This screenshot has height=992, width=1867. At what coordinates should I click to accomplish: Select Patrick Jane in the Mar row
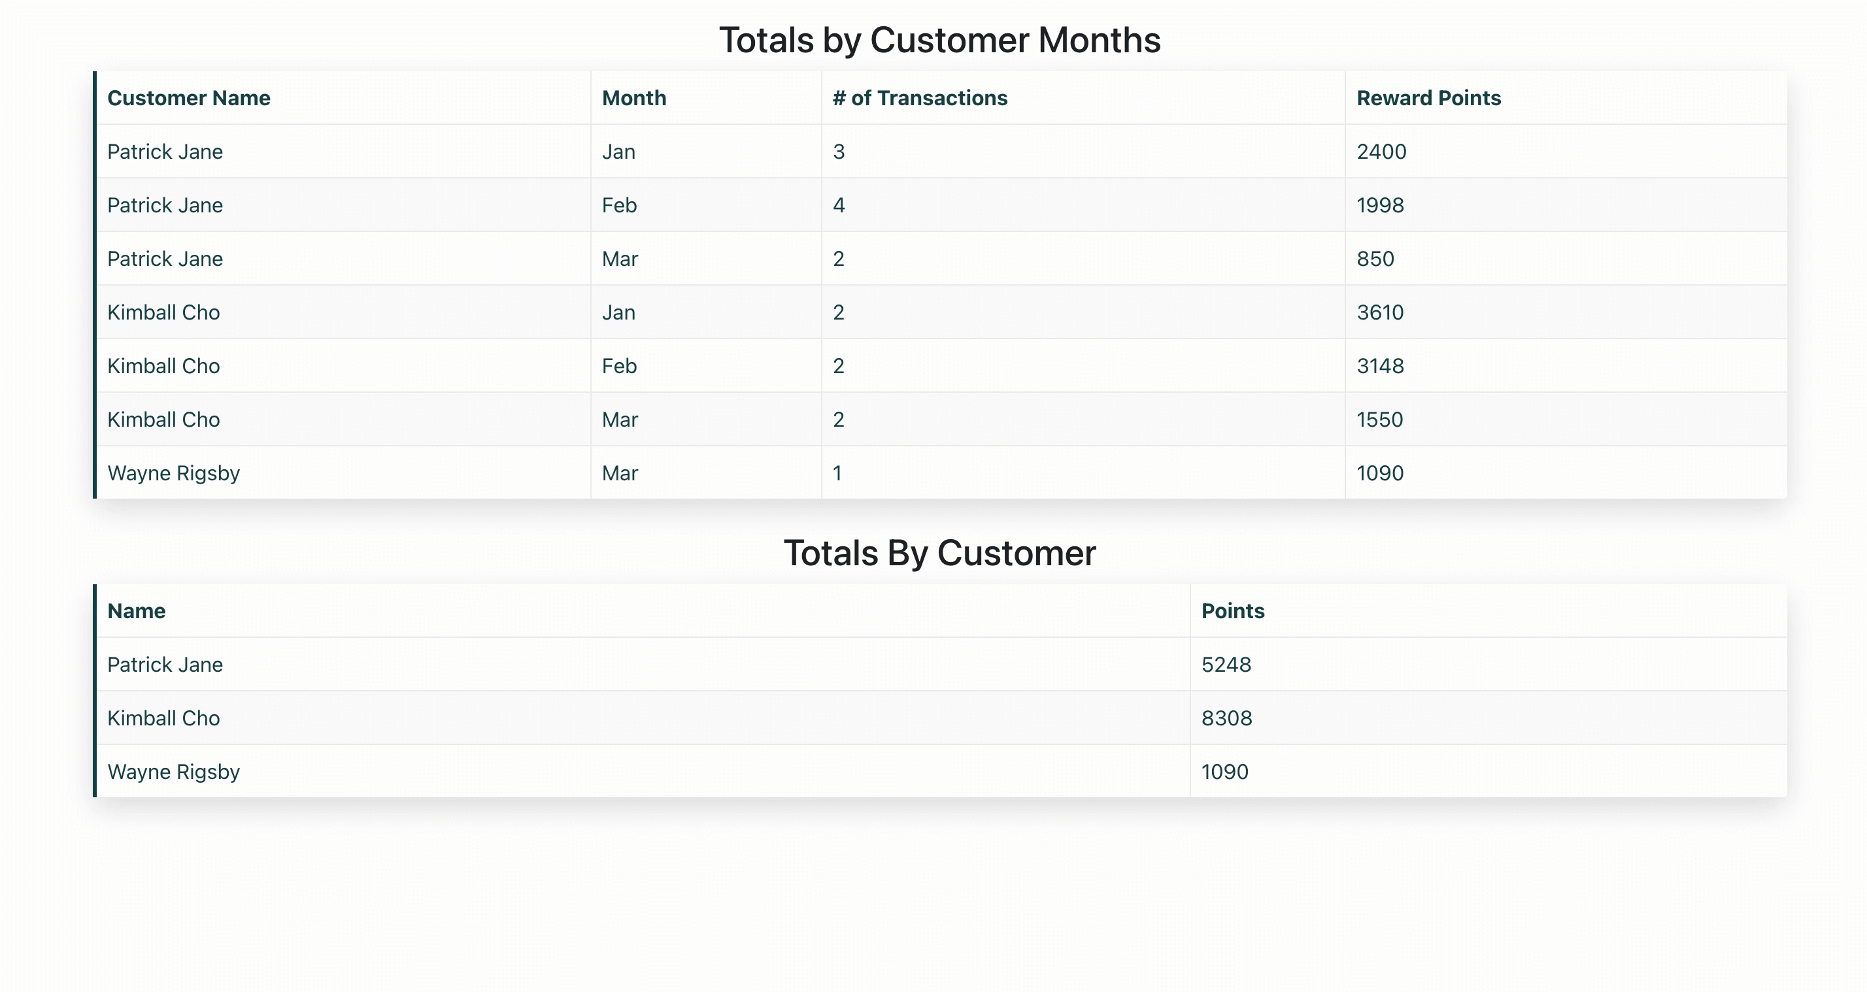tap(165, 259)
